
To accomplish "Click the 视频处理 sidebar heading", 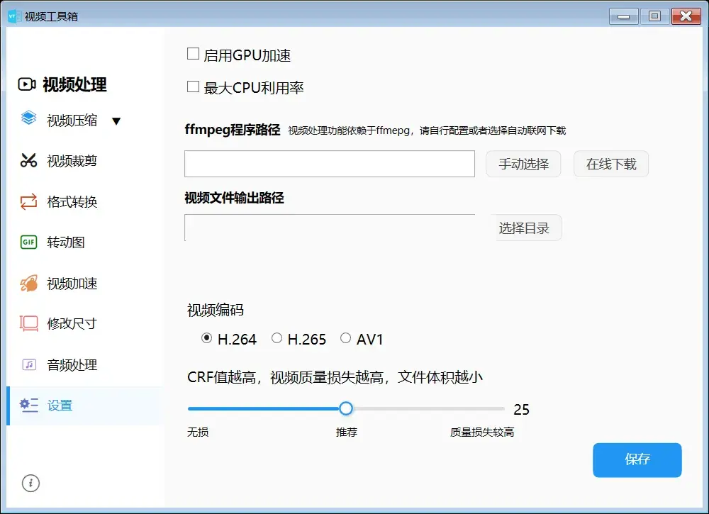I will (x=74, y=84).
